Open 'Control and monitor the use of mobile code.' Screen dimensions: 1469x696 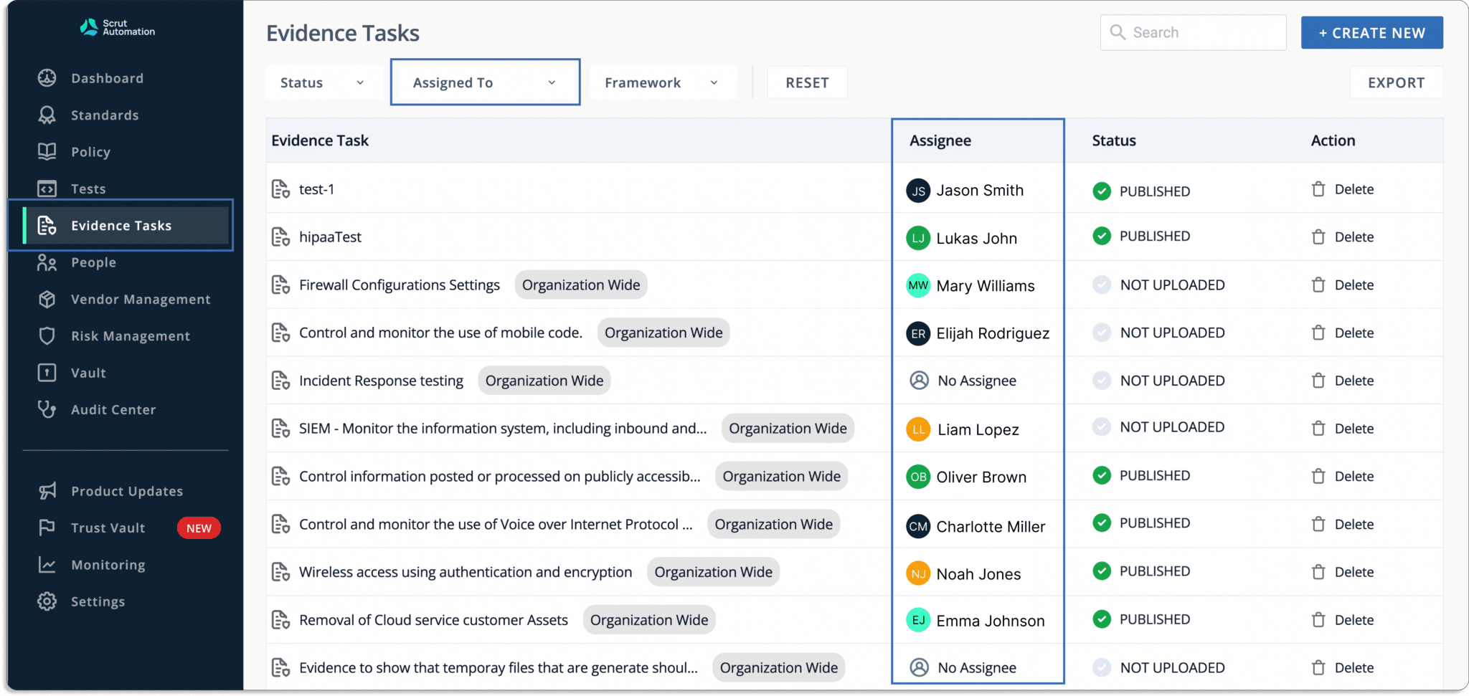coord(440,333)
